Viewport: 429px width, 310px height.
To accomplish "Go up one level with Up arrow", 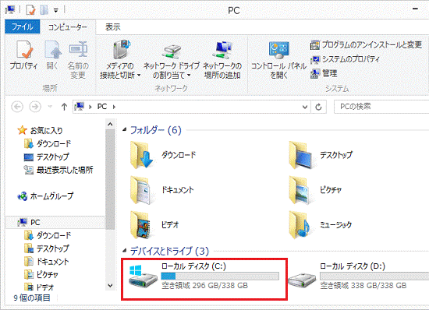I will [x=64, y=107].
